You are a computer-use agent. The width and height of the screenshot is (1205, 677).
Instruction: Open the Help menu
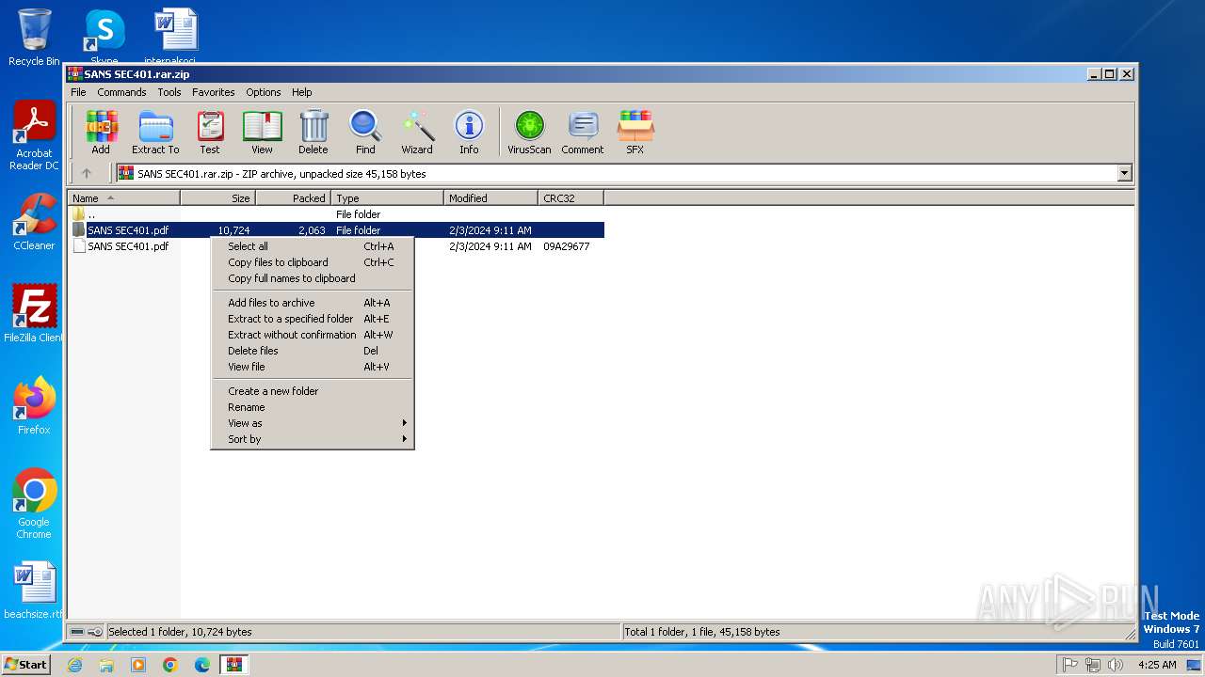point(301,92)
